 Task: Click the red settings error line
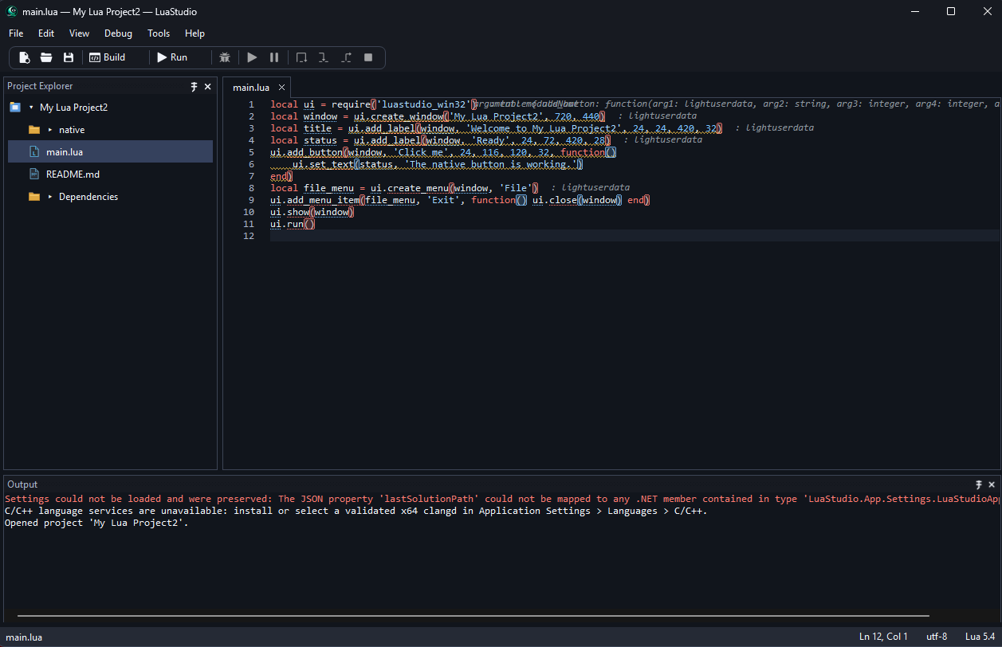point(502,499)
